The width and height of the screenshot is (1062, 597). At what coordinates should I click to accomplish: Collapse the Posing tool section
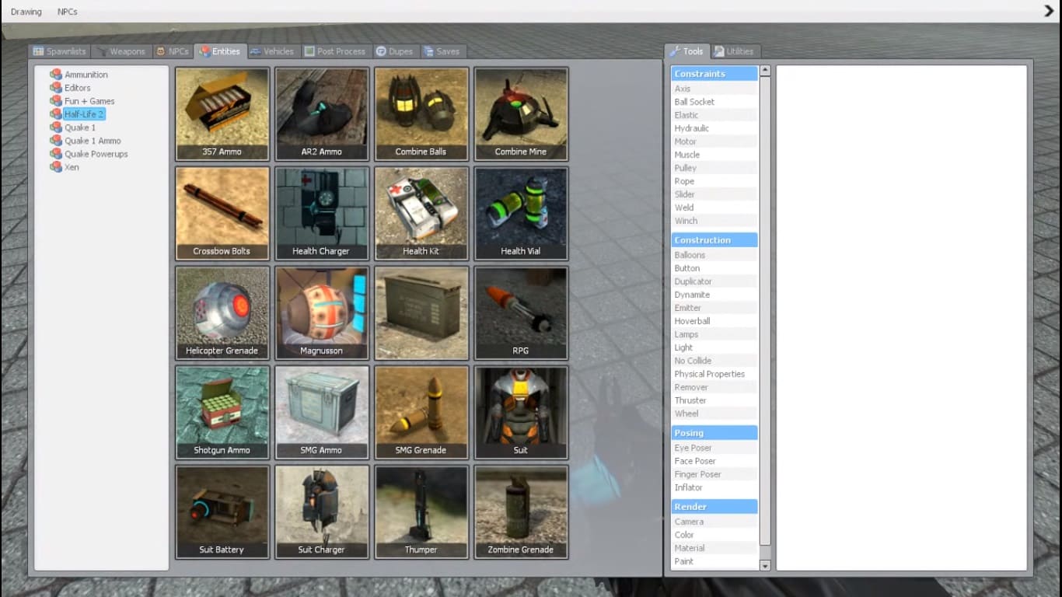(x=714, y=433)
